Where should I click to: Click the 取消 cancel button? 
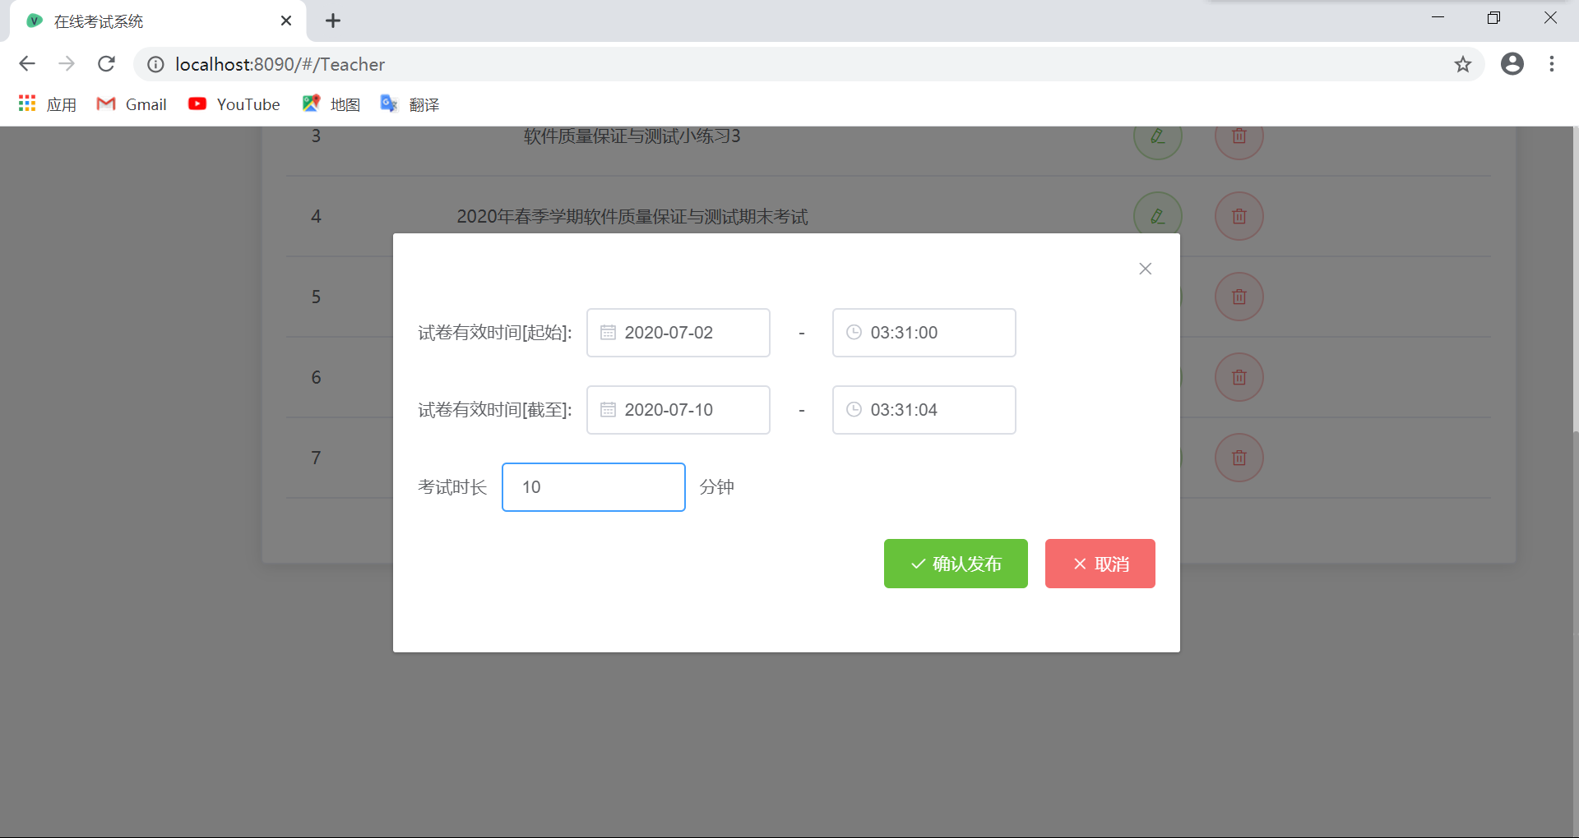click(x=1100, y=564)
